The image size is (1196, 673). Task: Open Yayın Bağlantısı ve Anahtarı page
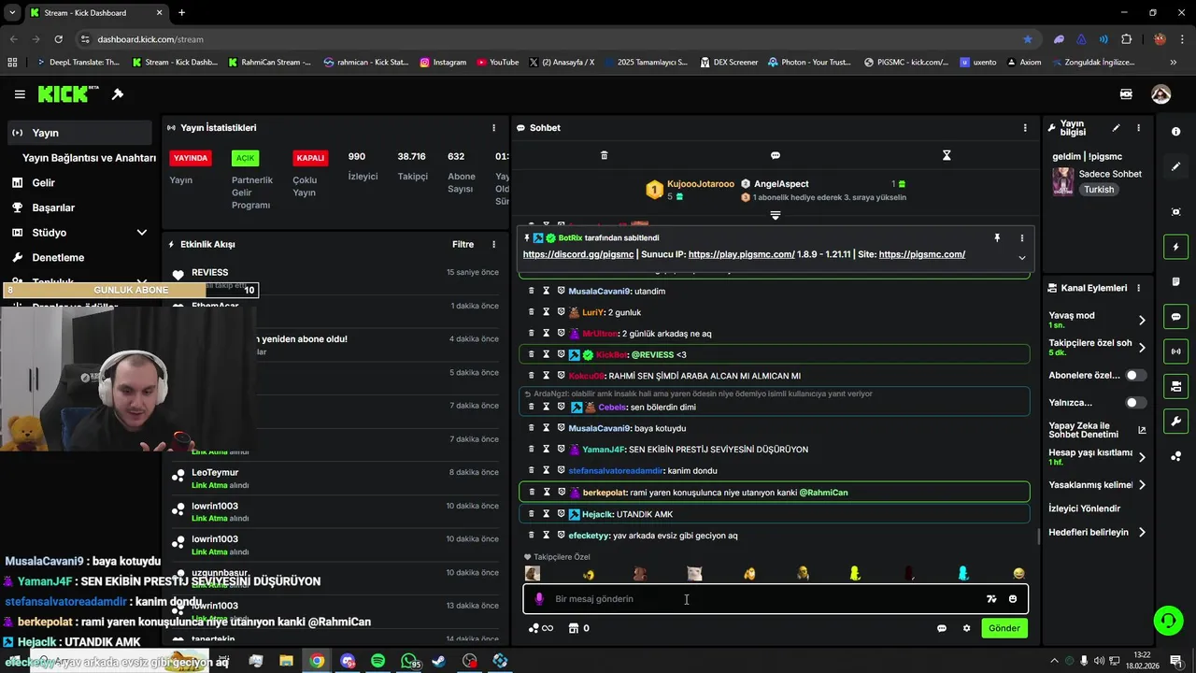(89, 158)
